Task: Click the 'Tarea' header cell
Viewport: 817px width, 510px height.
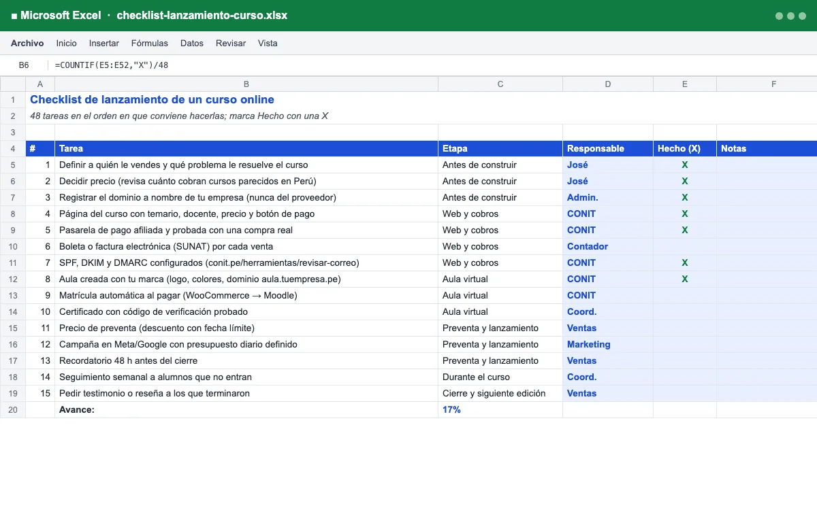Action: 246,148
